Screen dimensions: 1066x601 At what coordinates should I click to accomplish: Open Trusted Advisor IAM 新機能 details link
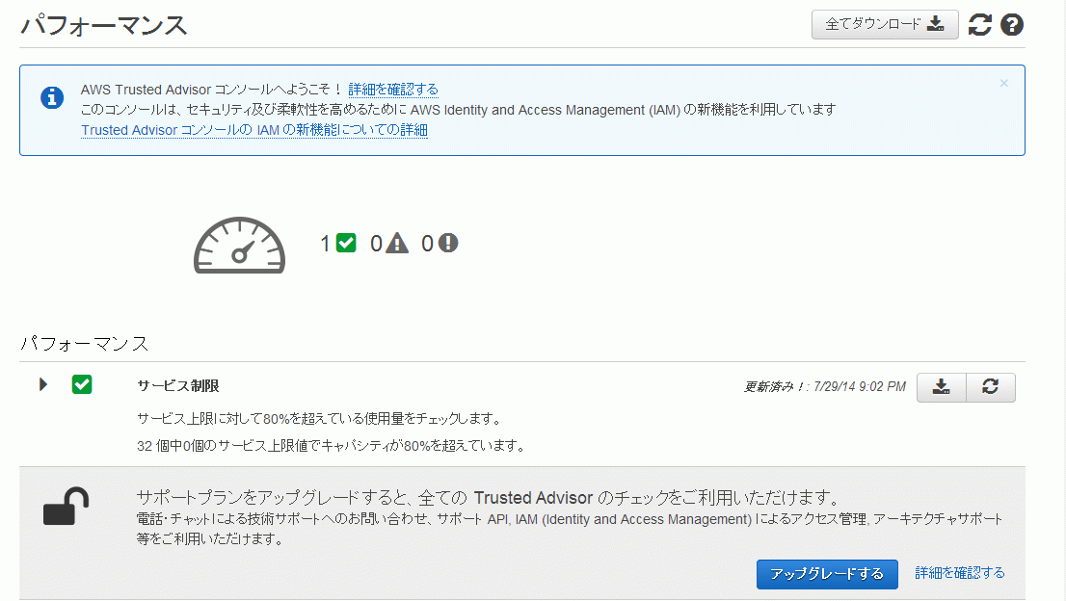[254, 130]
